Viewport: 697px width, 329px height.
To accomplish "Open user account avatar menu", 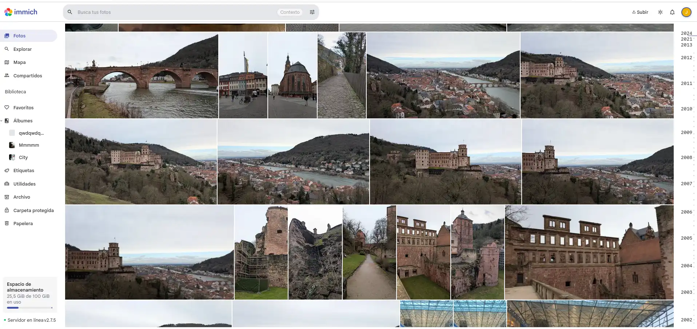I will coord(686,12).
